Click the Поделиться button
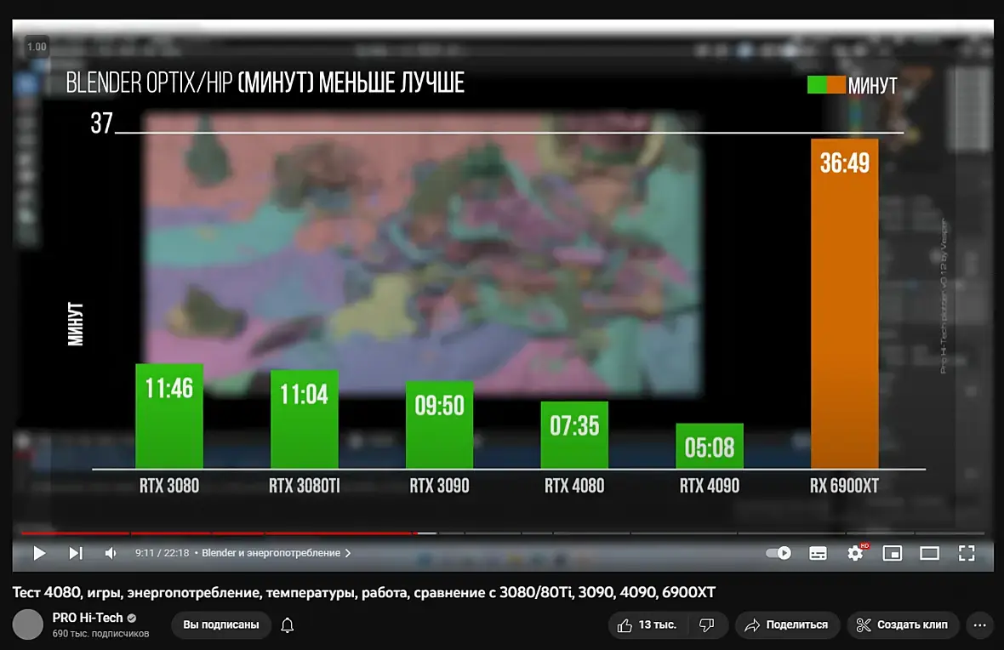 click(x=787, y=625)
